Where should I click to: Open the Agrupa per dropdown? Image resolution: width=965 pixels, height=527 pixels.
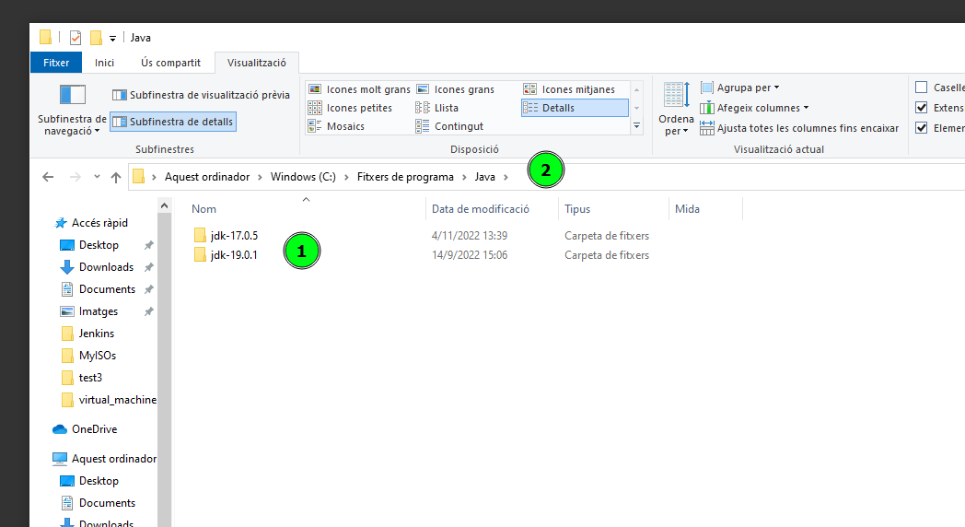(x=740, y=88)
